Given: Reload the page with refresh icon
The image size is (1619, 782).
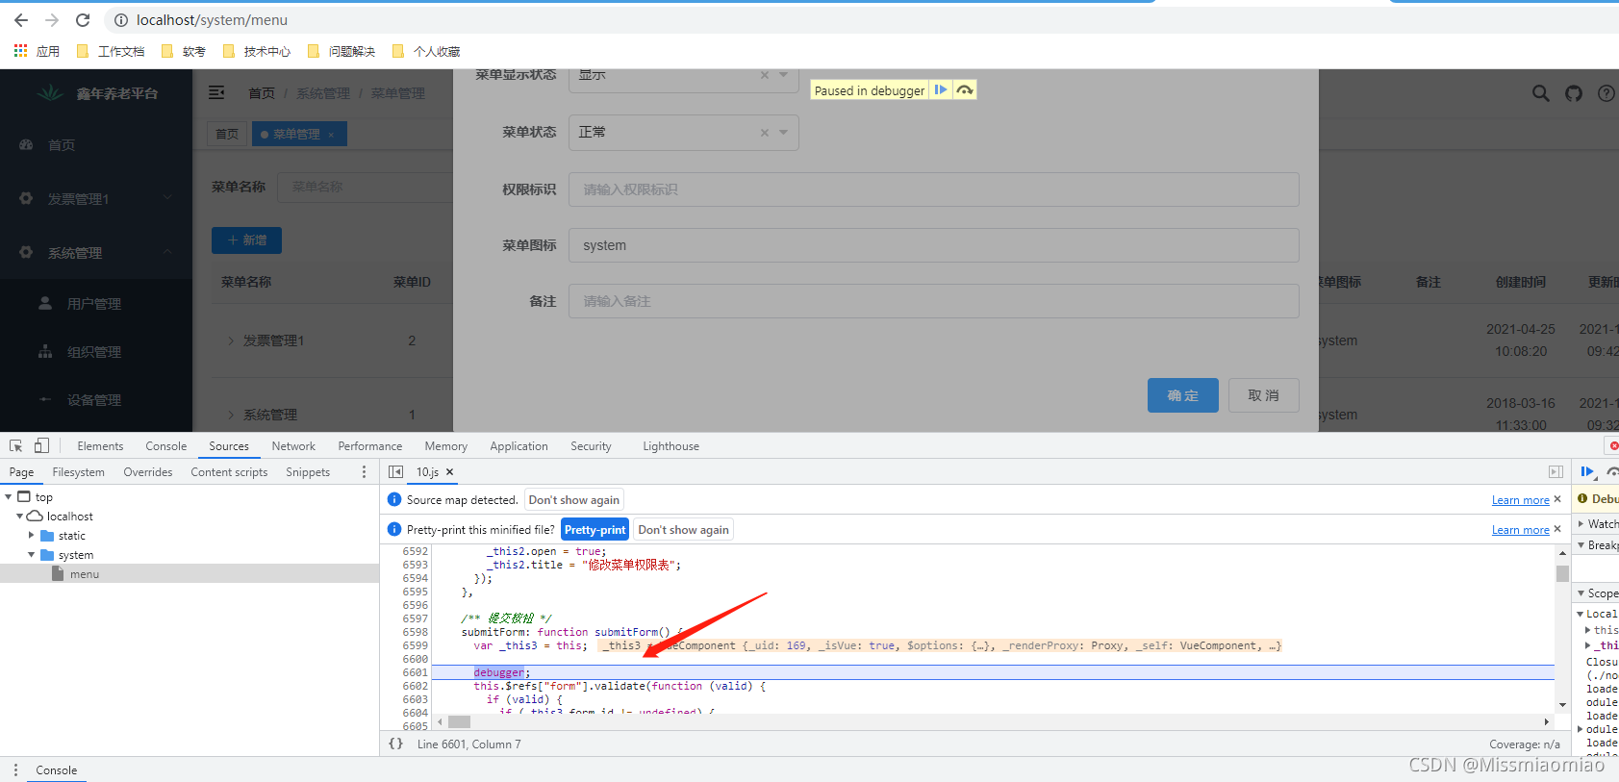Looking at the screenshot, I should pyautogui.click(x=83, y=20).
